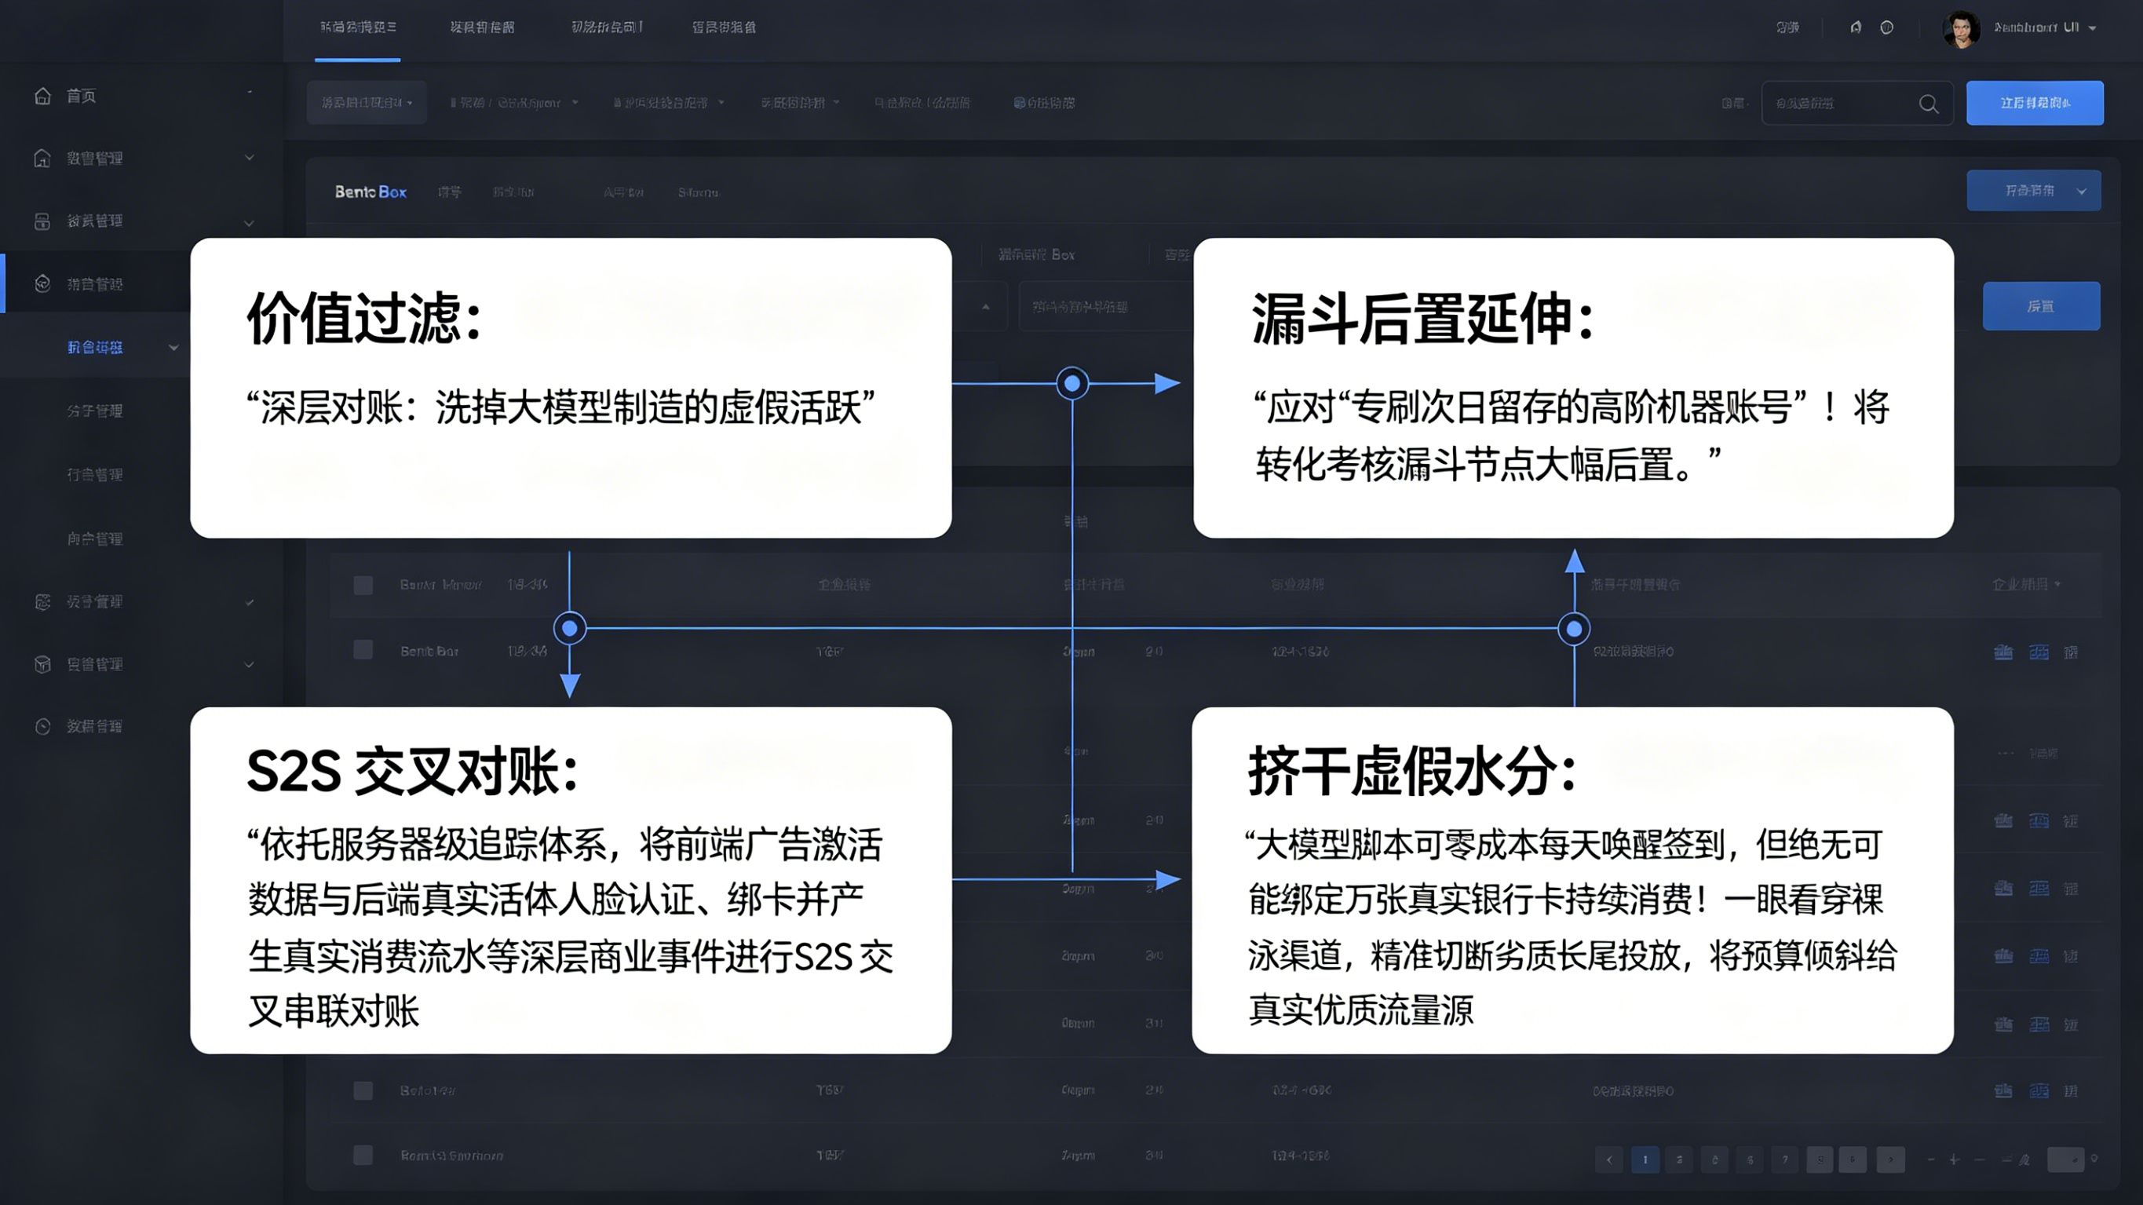
Task: Click the help icon next to the bell
Action: [x=1888, y=27]
